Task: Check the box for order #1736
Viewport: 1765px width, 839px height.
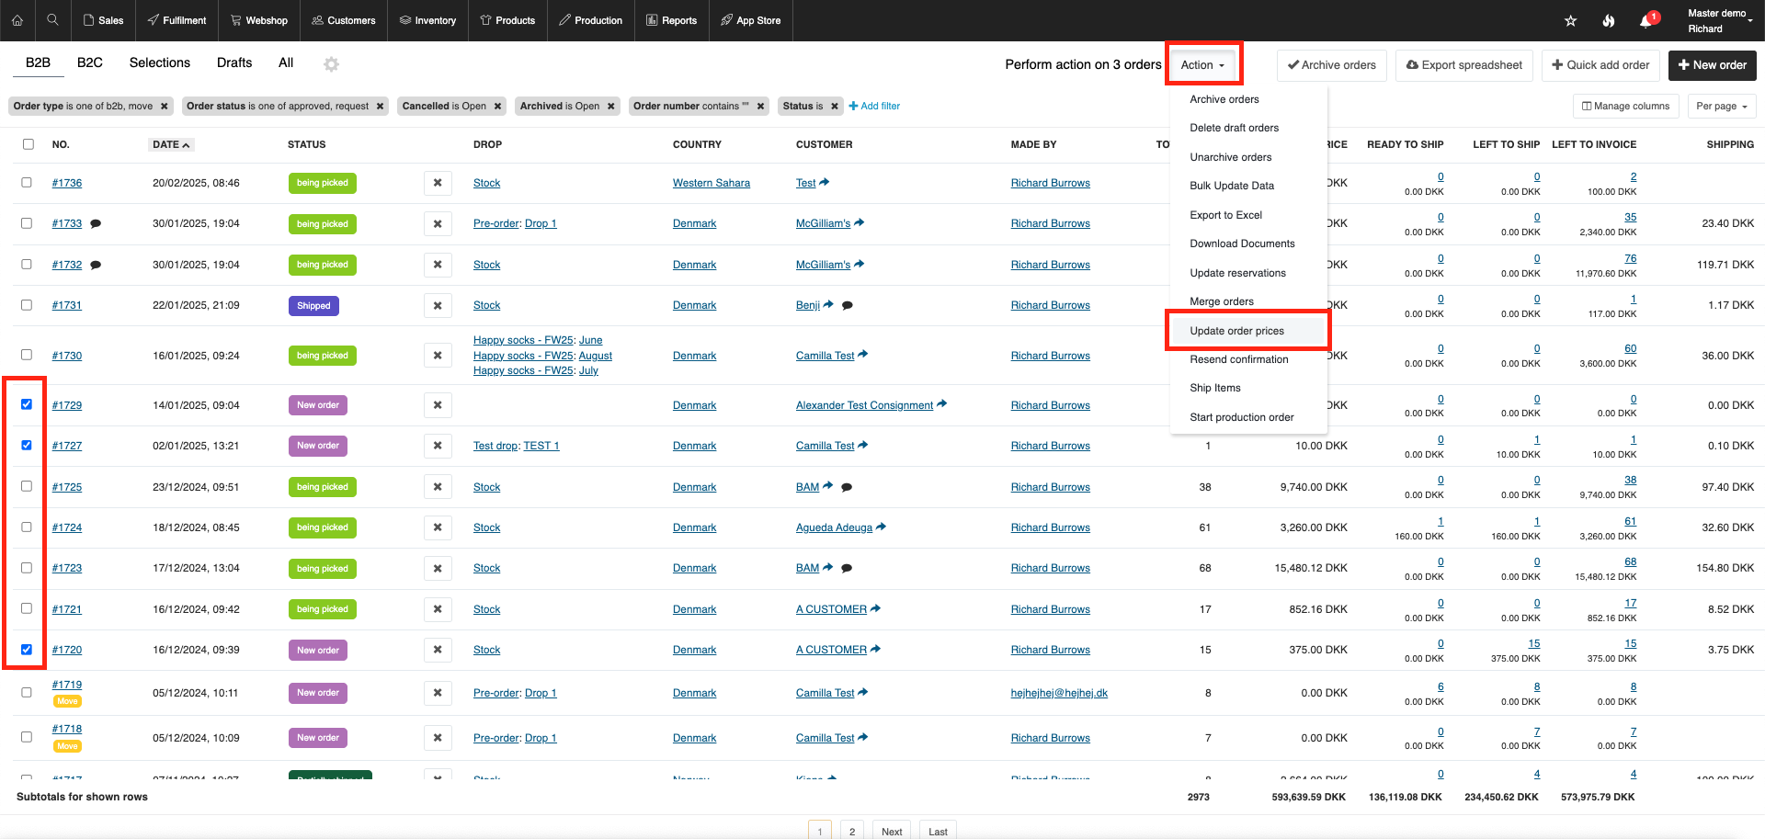Action: (x=27, y=183)
